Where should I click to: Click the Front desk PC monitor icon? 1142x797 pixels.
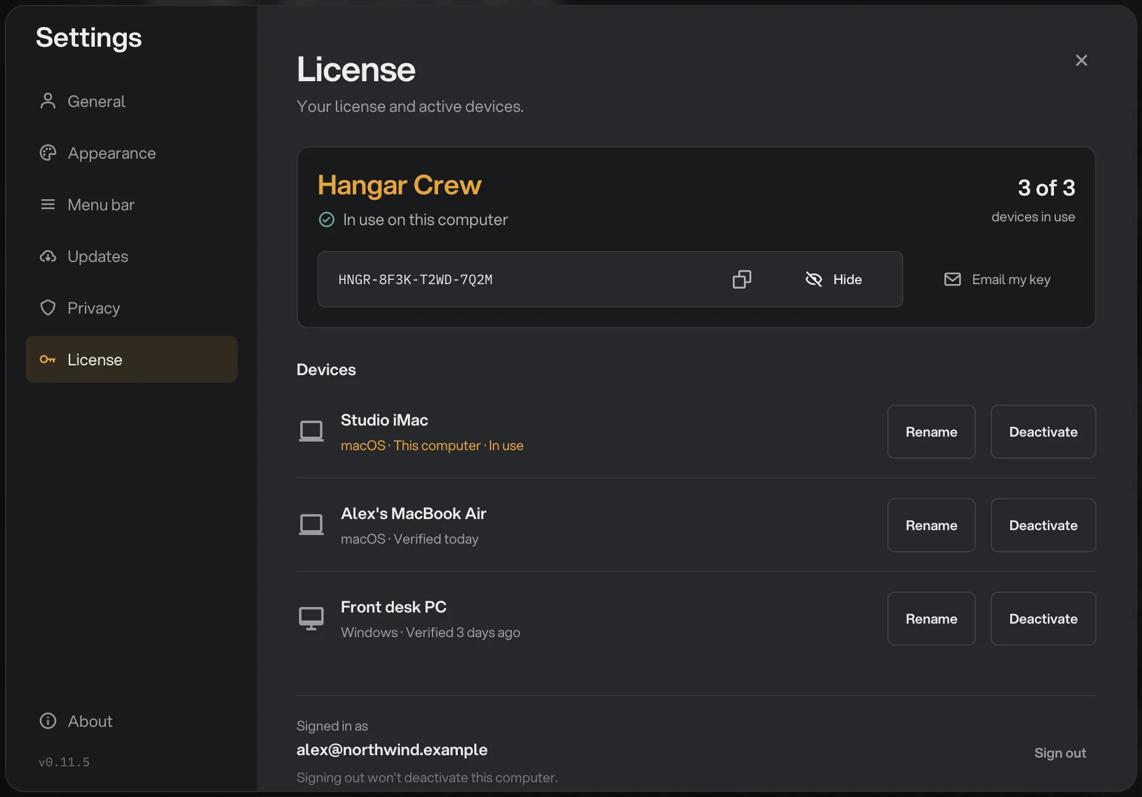311,618
